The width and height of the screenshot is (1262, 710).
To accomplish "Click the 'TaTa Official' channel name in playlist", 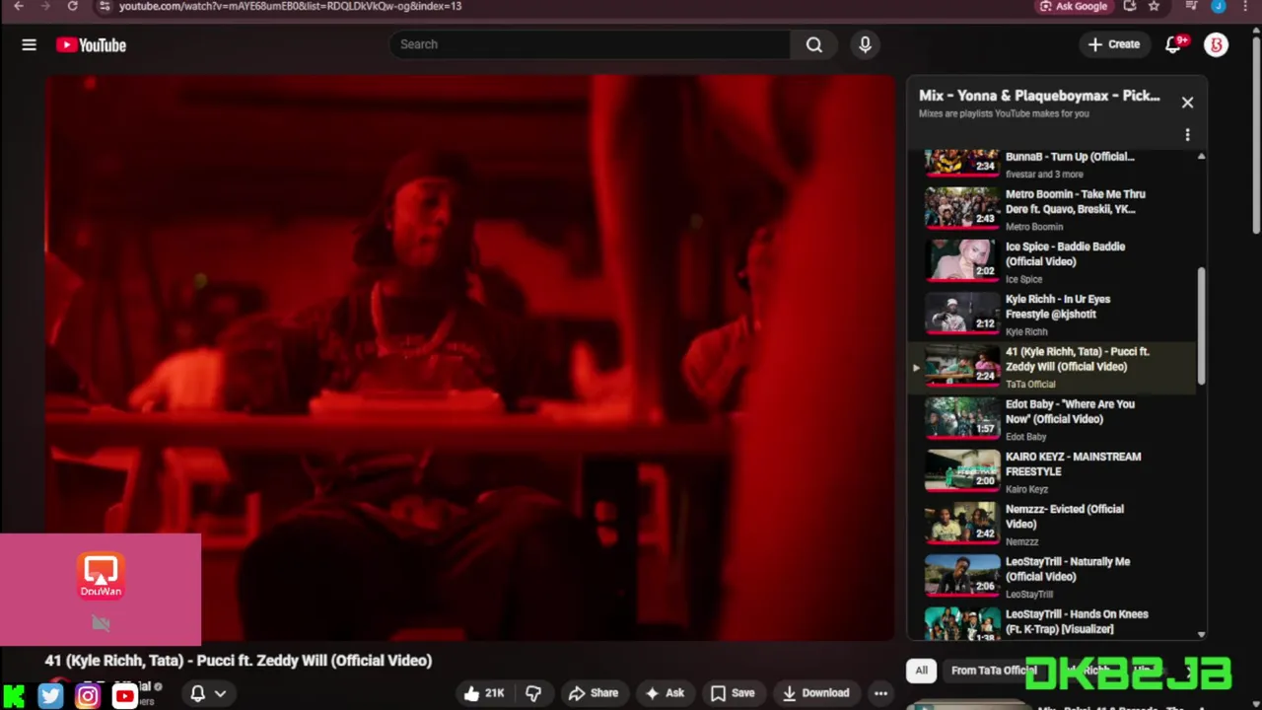I will (x=1030, y=385).
